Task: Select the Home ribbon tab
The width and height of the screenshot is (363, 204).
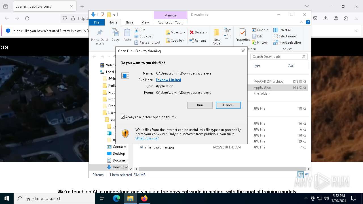Action: point(113,22)
